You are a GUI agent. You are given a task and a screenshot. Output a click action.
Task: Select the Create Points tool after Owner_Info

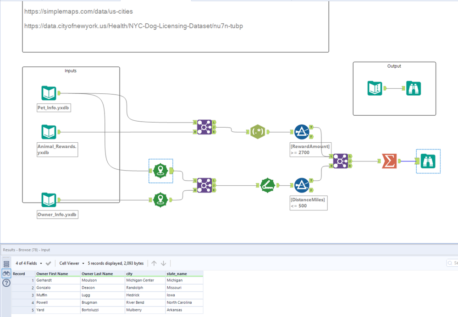tap(160, 199)
